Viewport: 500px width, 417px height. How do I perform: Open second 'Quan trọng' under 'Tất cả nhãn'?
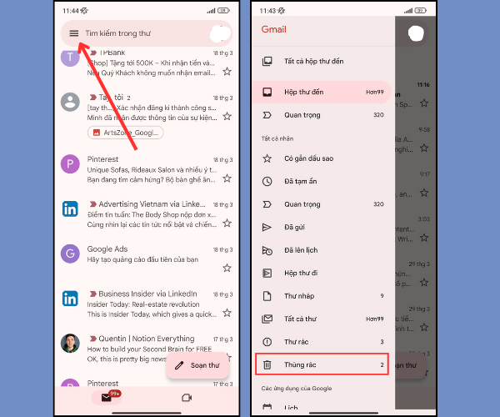click(x=322, y=204)
